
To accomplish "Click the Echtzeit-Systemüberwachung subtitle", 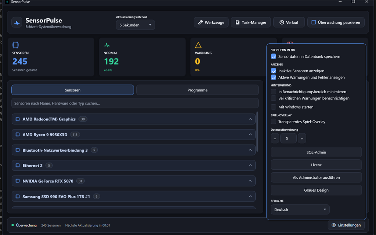I will (x=48, y=26).
